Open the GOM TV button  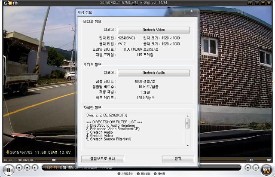(x=266, y=170)
